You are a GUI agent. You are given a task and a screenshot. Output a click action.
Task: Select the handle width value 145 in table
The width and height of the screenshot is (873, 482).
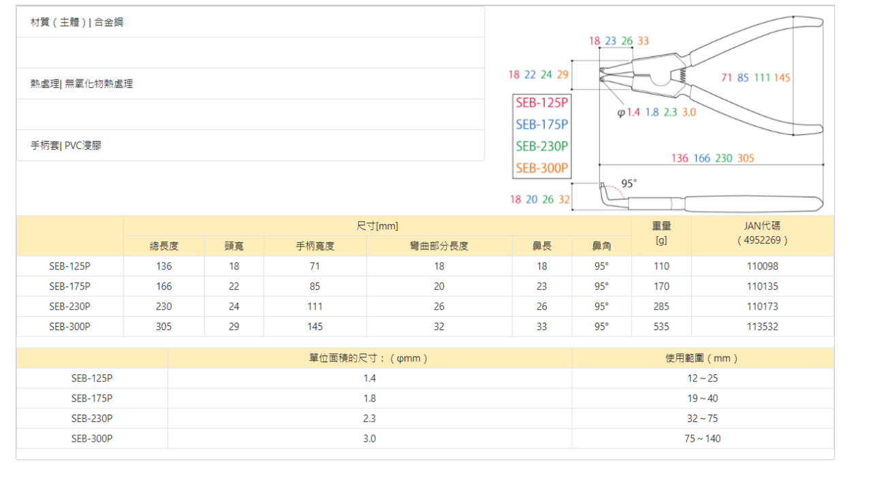[x=315, y=327]
